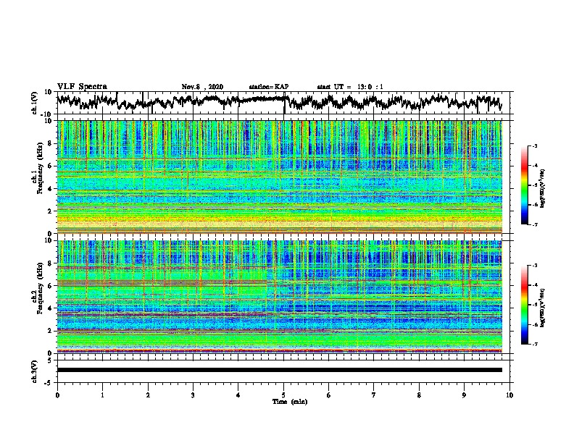Click the time axis tick label '0'

pyautogui.click(x=57, y=395)
